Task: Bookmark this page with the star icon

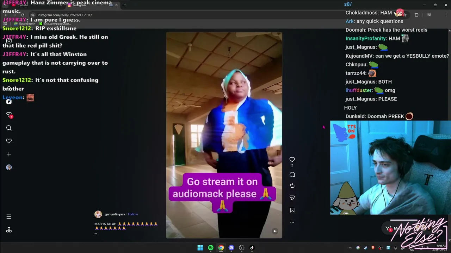Action: [405, 15]
